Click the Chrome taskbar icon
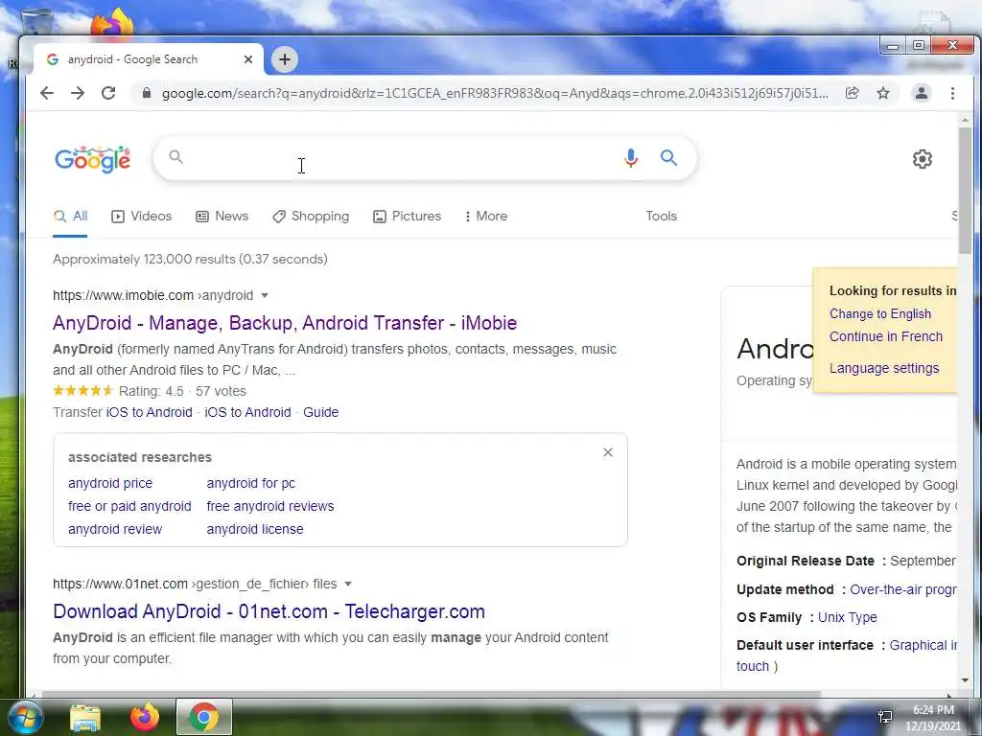 tap(203, 717)
